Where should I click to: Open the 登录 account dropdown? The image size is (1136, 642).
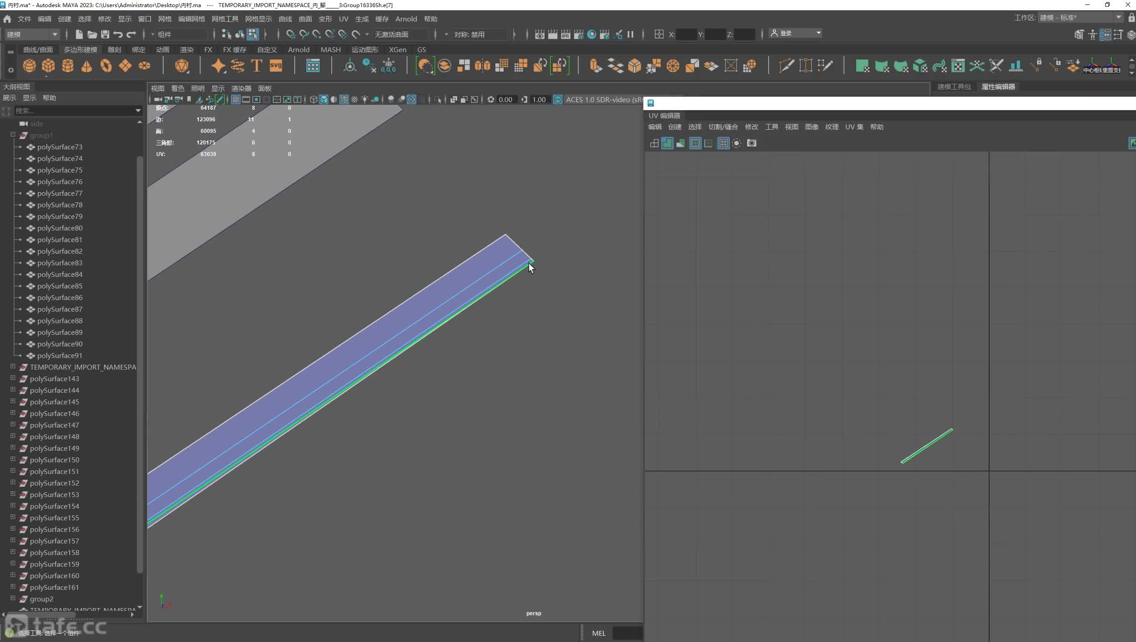(x=795, y=33)
